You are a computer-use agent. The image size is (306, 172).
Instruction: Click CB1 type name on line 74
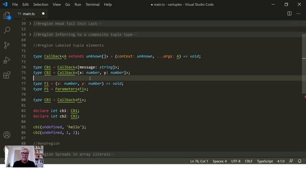pyautogui.click(x=47, y=67)
